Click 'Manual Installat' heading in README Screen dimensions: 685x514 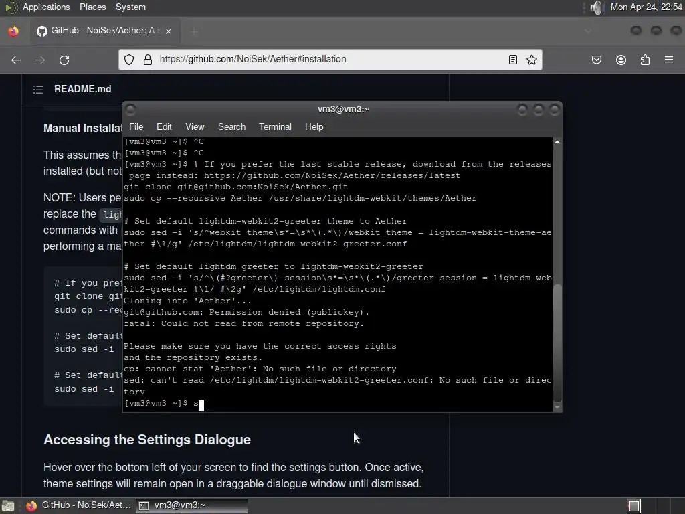coord(82,128)
